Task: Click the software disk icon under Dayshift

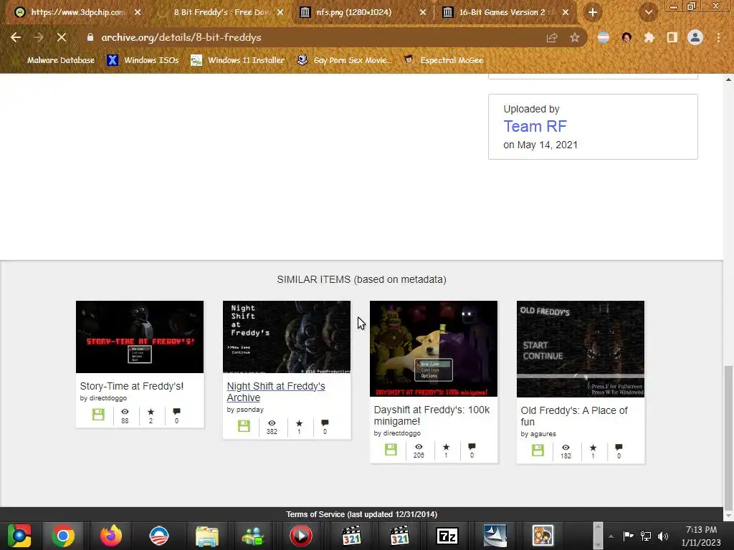Action: coord(391,450)
